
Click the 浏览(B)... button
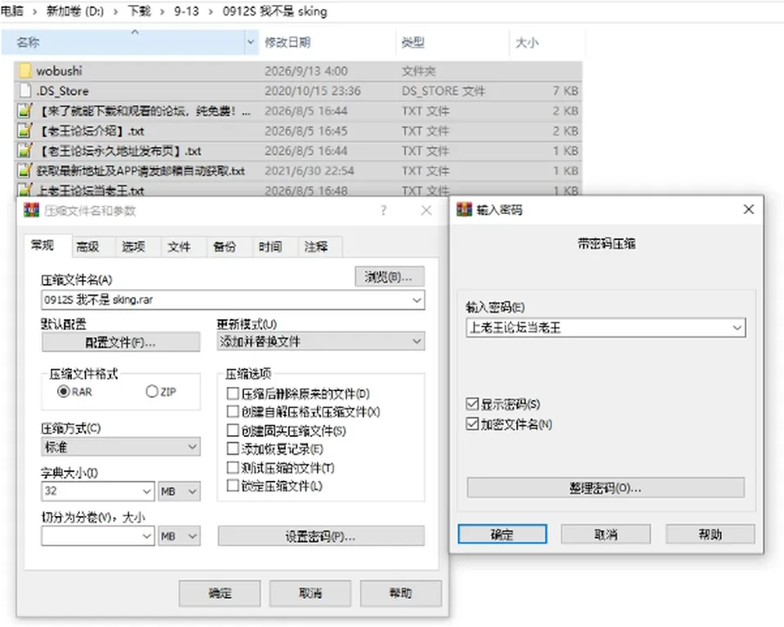(390, 277)
